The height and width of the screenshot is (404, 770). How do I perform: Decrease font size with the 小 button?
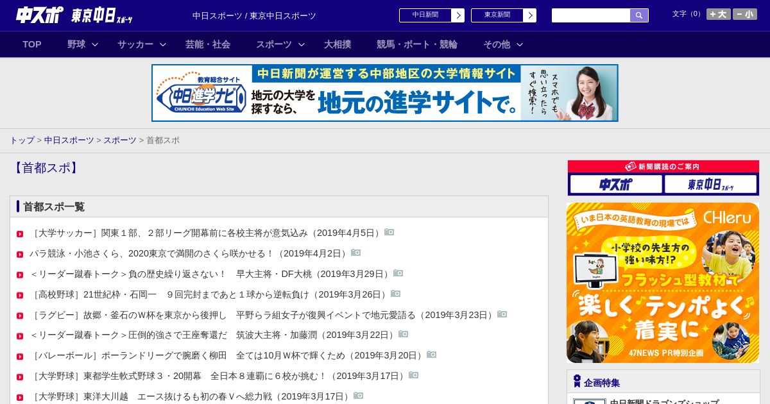pos(745,14)
